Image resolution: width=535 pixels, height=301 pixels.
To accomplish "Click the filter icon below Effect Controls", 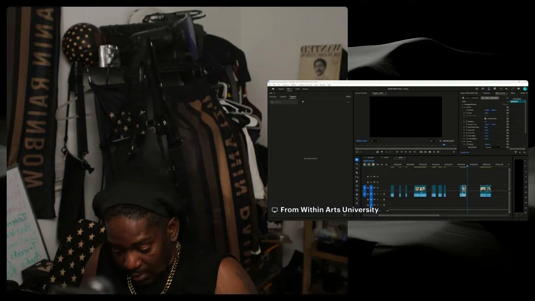I will [515, 152].
